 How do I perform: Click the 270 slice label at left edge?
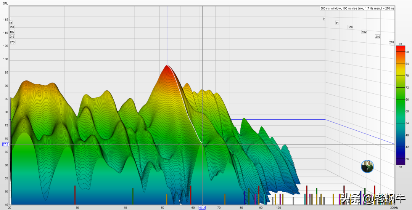(12, 42)
